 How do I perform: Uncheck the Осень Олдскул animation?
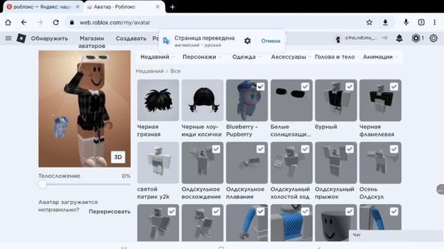click(x=394, y=149)
